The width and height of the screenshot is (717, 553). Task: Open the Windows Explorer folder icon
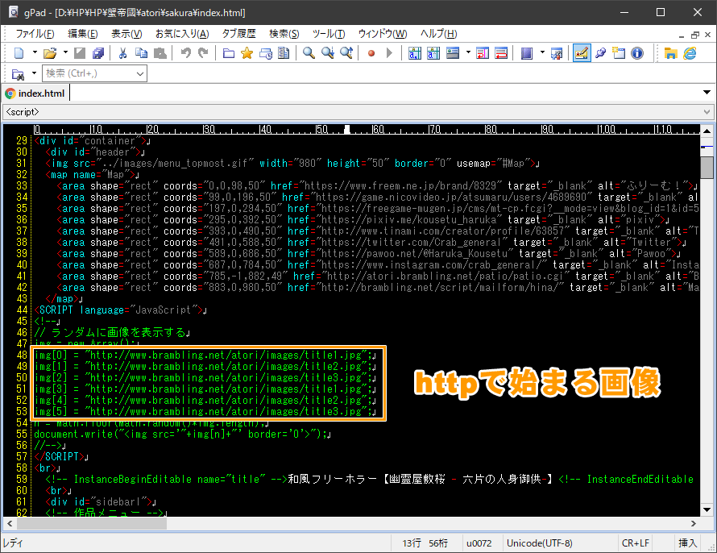tap(670, 53)
